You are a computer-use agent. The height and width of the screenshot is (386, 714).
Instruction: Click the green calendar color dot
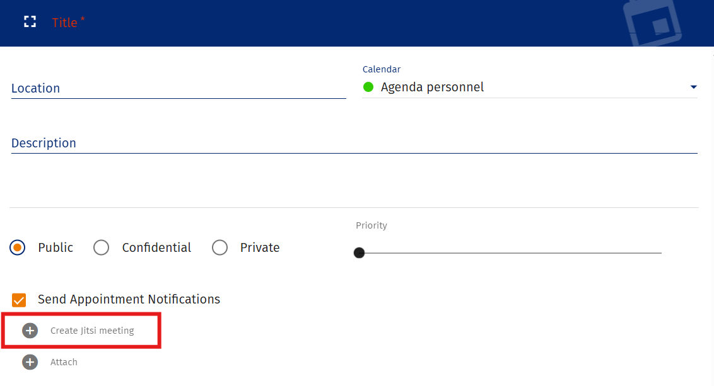coord(368,87)
